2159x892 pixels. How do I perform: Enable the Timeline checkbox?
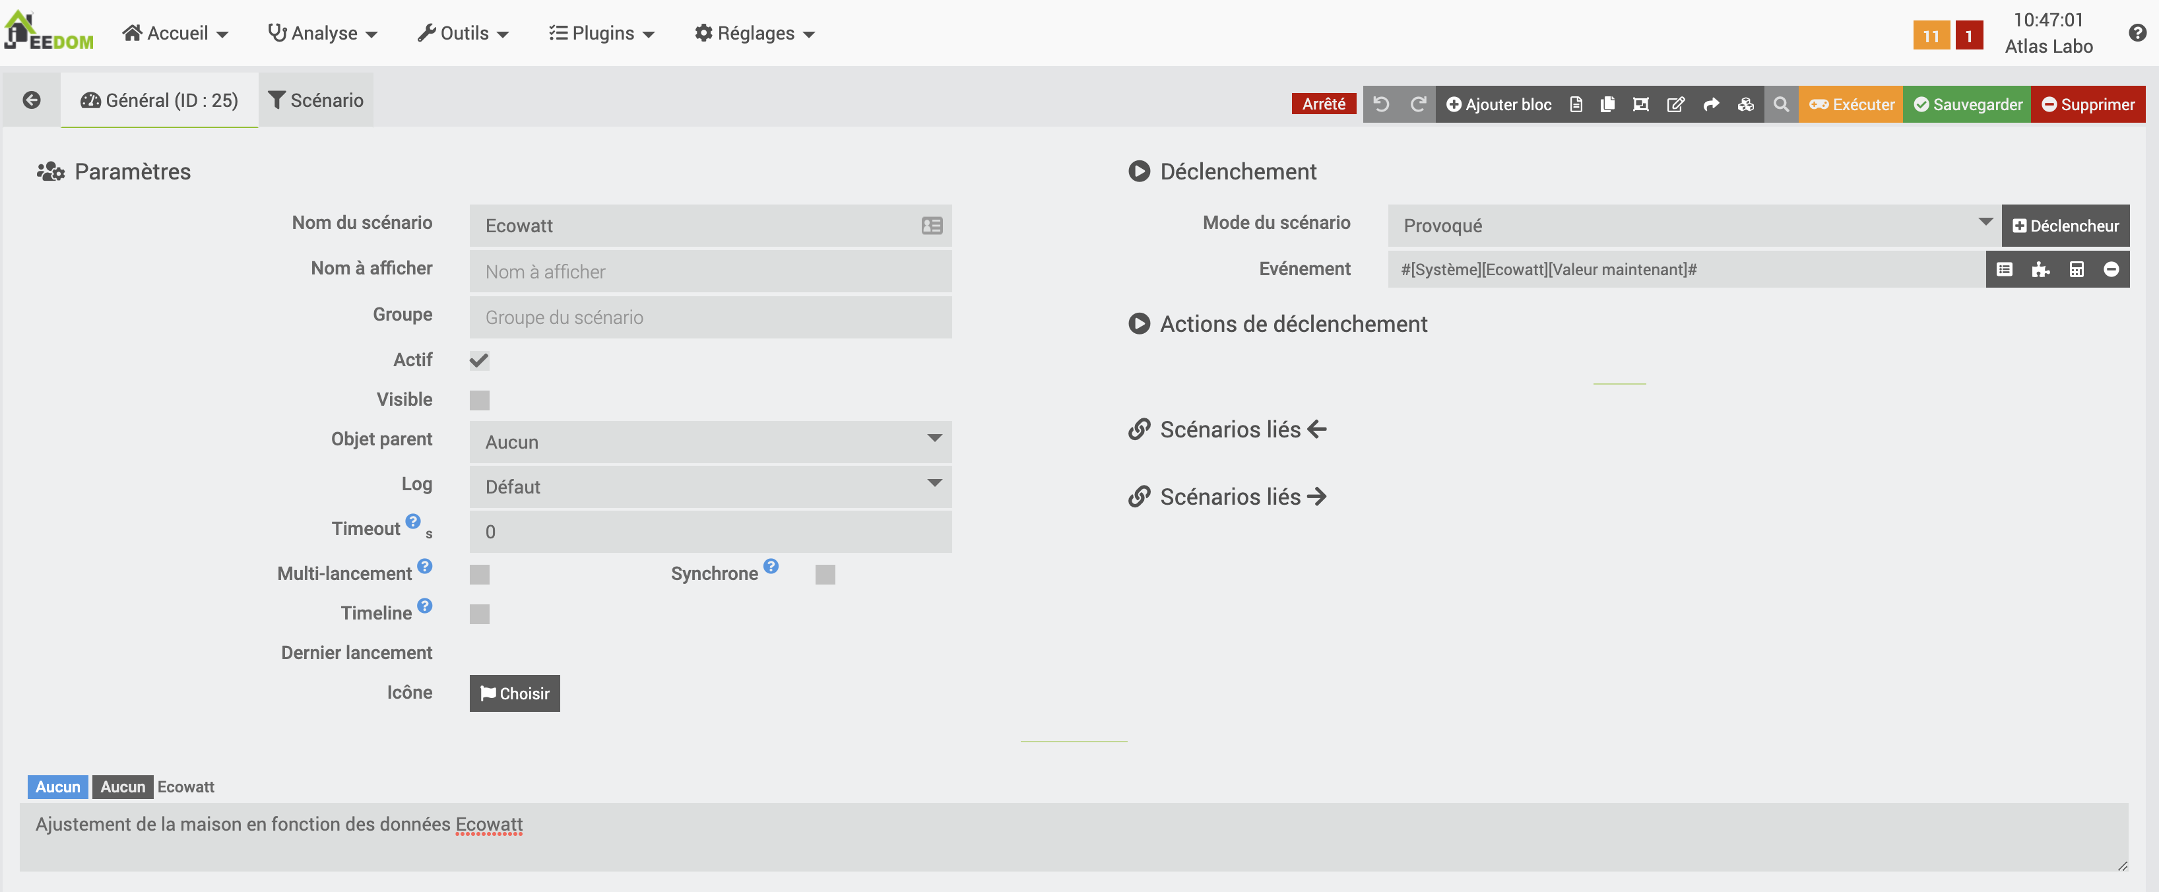point(480,614)
